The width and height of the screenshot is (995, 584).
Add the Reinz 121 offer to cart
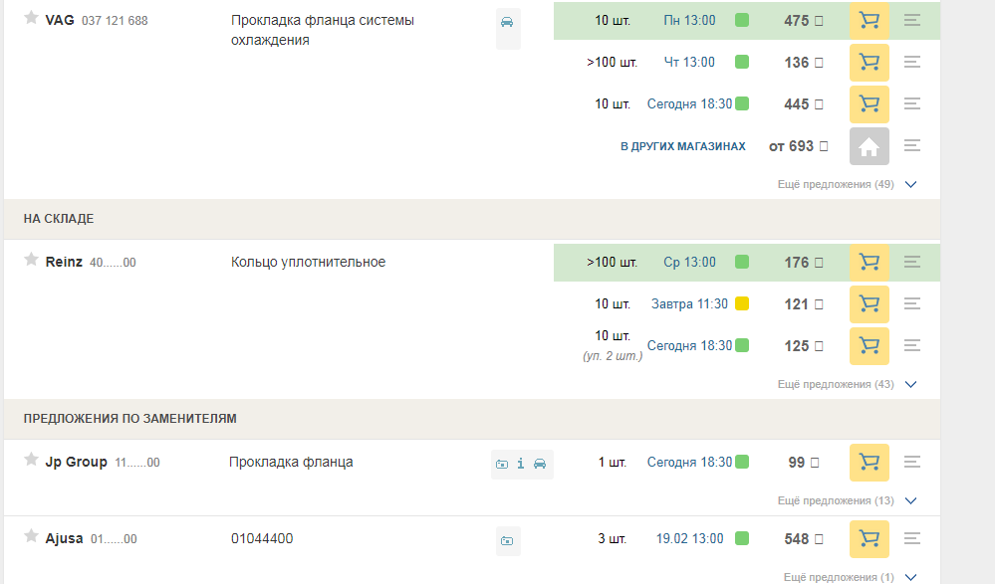tap(869, 304)
